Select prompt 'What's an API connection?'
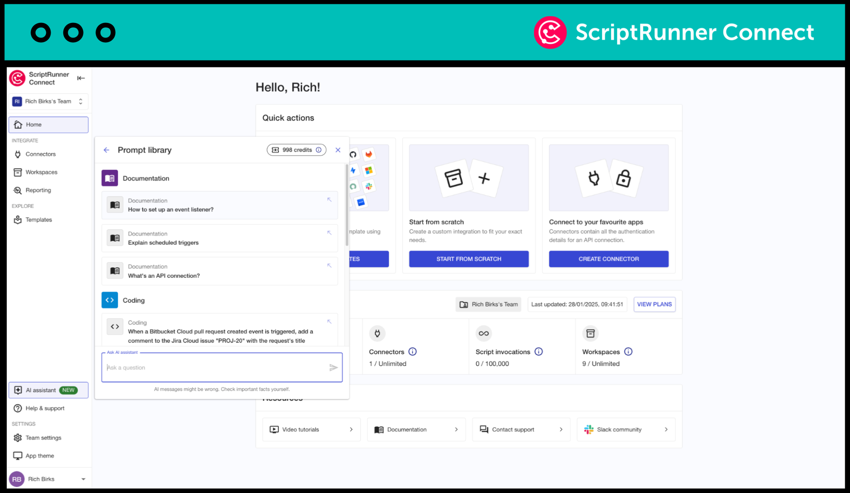This screenshot has width=850, height=493. [x=220, y=271]
